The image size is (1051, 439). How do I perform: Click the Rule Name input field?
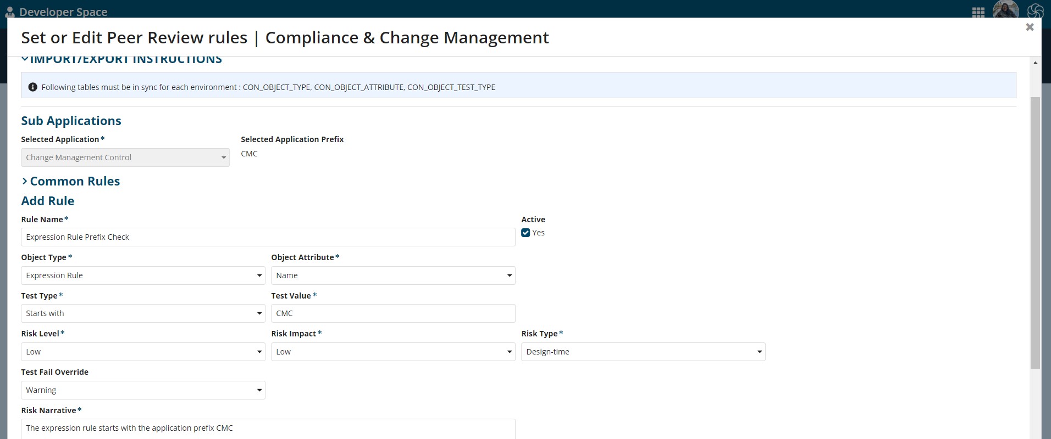pyautogui.click(x=268, y=237)
